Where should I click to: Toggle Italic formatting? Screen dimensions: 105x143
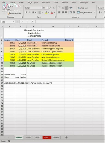30,12
